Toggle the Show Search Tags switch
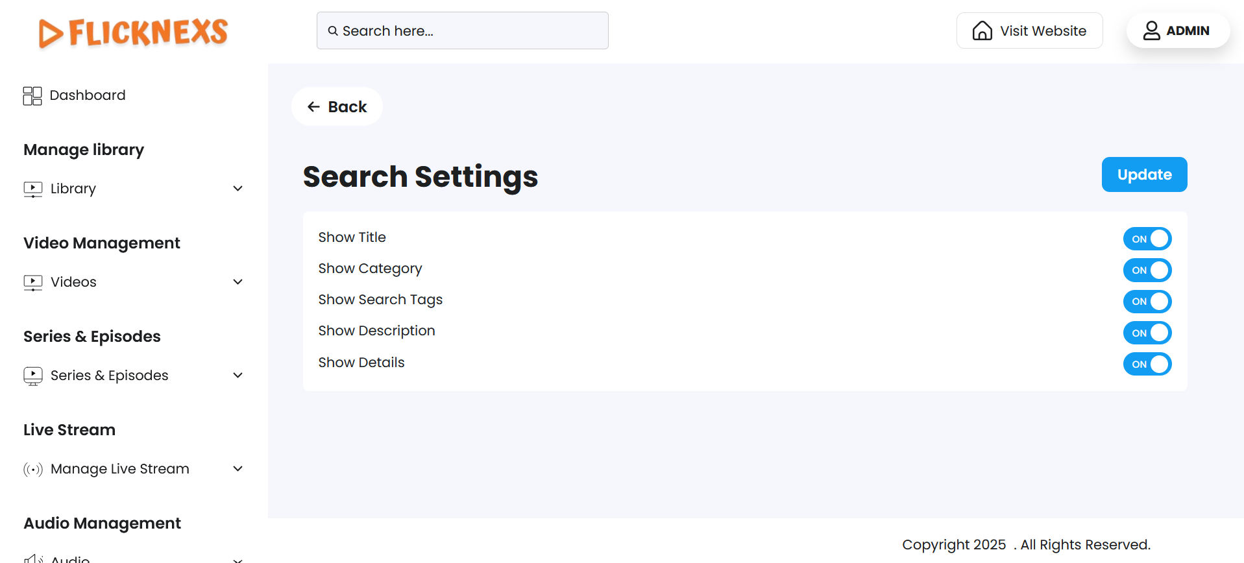The image size is (1244, 563). (1147, 302)
